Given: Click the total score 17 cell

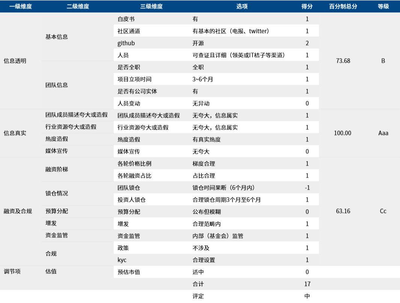Looking at the screenshot, I should pyautogui.click(x=307, y=284).
